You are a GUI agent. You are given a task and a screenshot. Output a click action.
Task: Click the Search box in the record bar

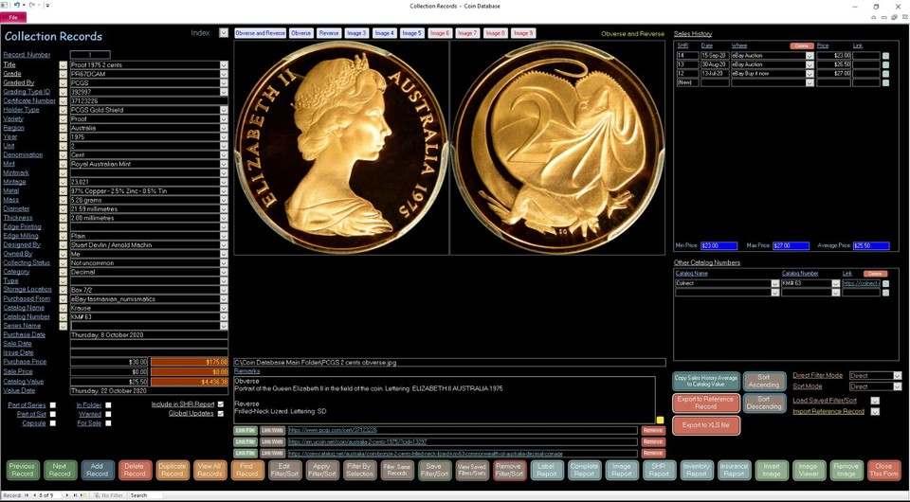[145, 495]
